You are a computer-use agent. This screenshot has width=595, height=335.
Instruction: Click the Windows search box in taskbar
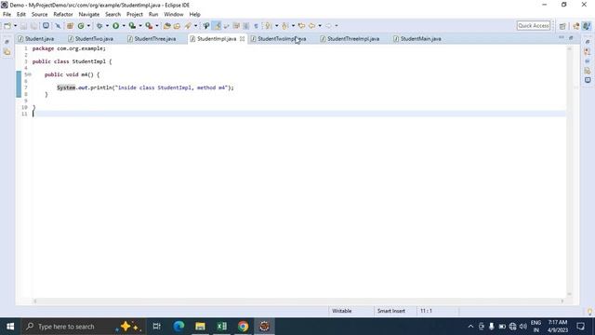tap(83, 327)
